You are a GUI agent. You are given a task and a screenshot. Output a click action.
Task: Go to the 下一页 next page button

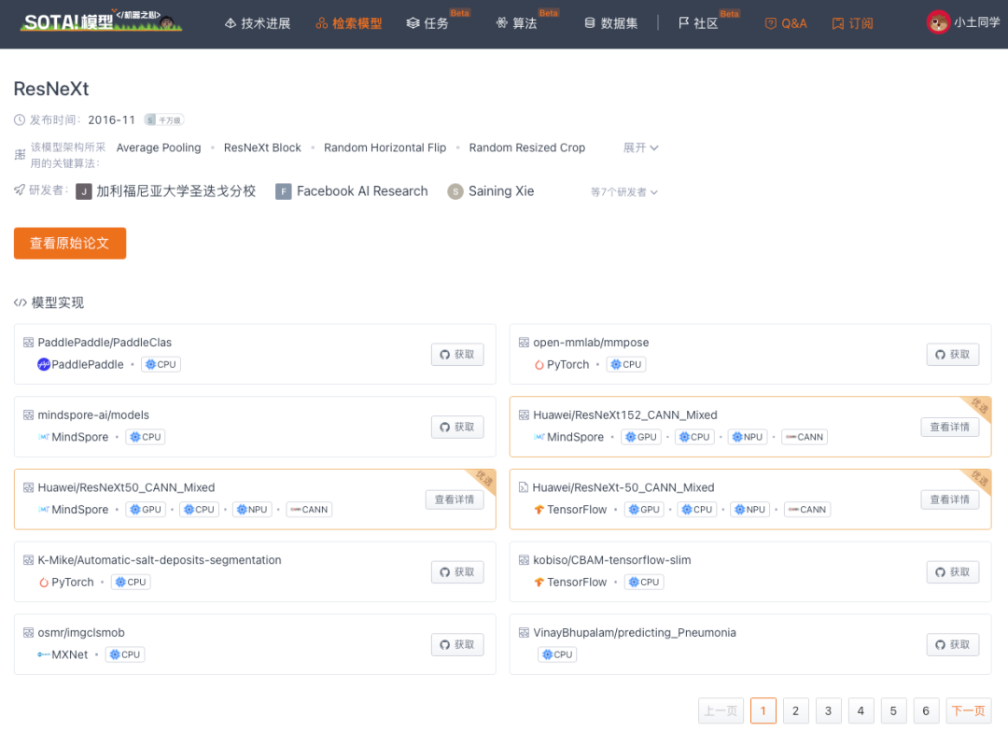pyautogui.click(x=968, y=711)
